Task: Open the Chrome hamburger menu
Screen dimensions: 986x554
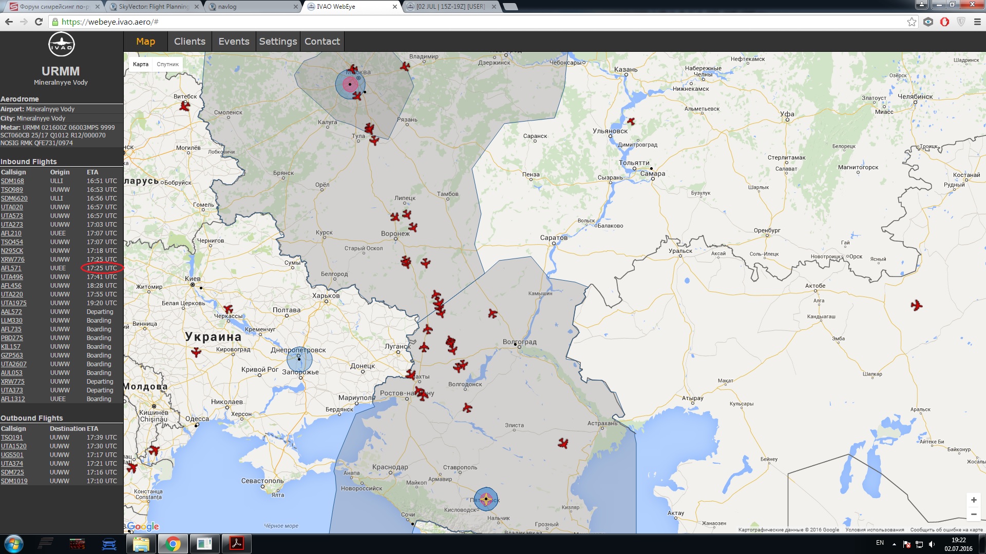Action: tap(977, 22)
